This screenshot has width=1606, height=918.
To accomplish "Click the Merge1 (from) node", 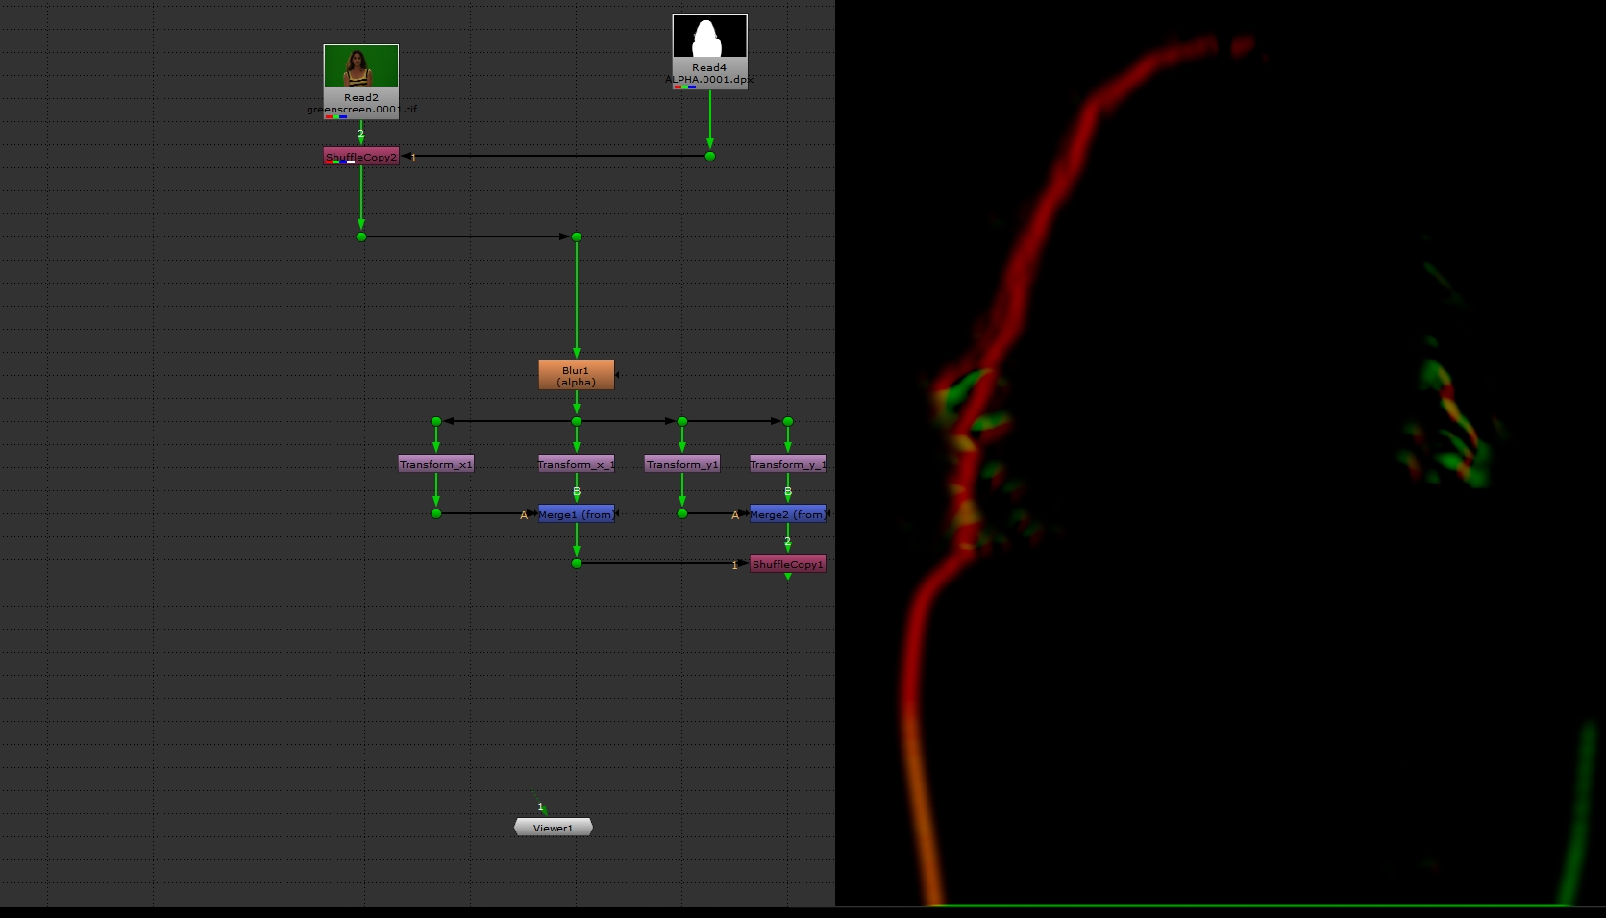I will pyautogui.click(x=576, y=514).
